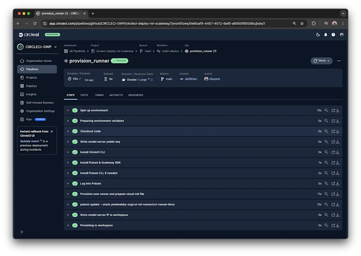Dismiss the Instant rollback promo card
Screen dimensions: 361x256
[x=52, y=131]
